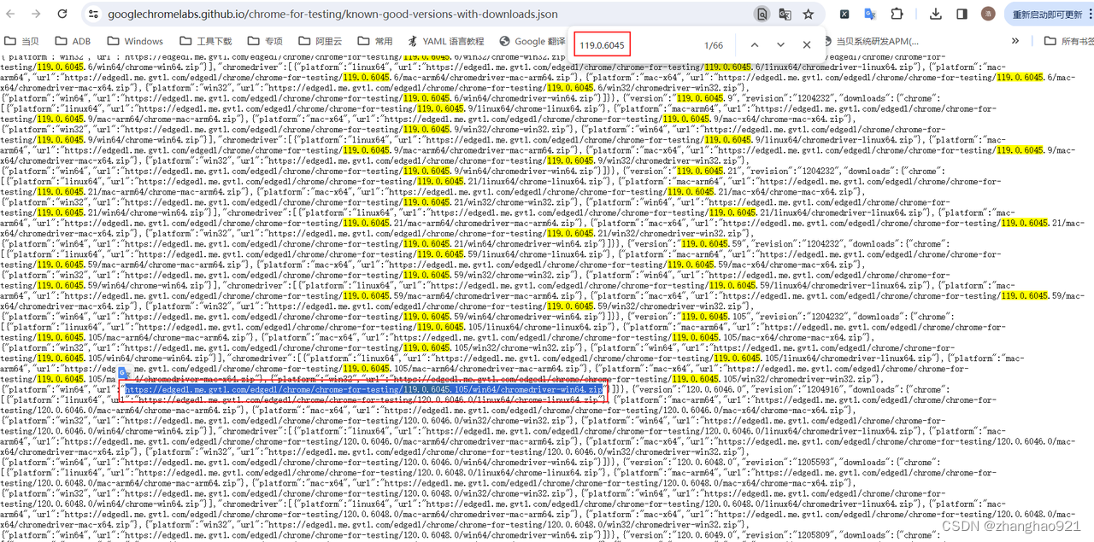Open the 当贝 bookmark folder

pos(22,41)
